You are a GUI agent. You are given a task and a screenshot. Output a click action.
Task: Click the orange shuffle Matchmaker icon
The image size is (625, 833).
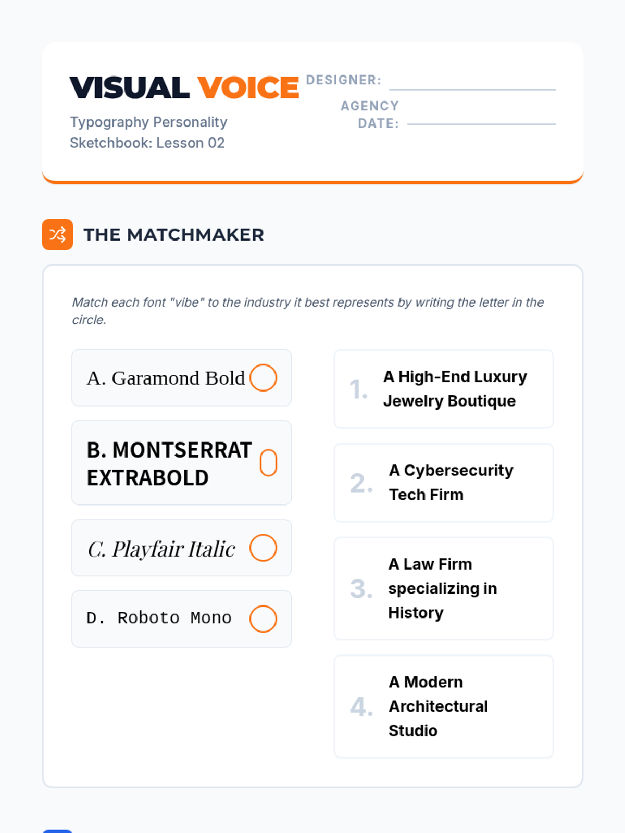point(57,234)
